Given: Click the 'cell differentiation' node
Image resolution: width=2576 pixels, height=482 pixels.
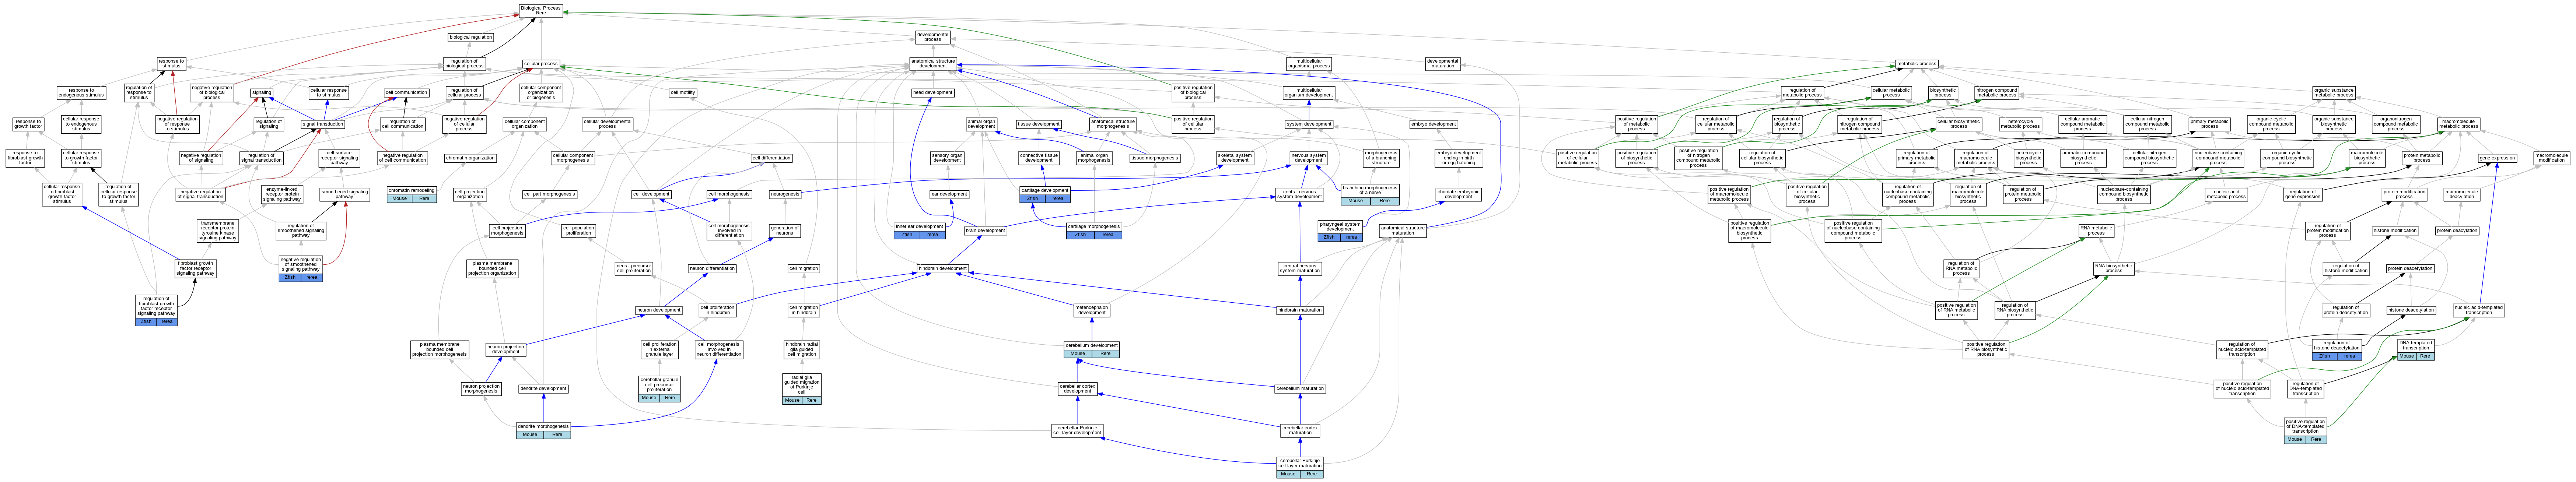Looking at the screenshot, I should [x=772, y=158].
